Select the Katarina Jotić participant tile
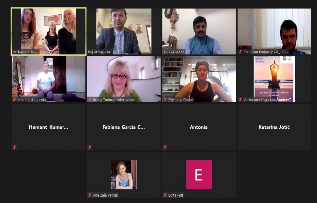Image resolution: width=317 pixels, height=203 pixels. click(274, 127)
